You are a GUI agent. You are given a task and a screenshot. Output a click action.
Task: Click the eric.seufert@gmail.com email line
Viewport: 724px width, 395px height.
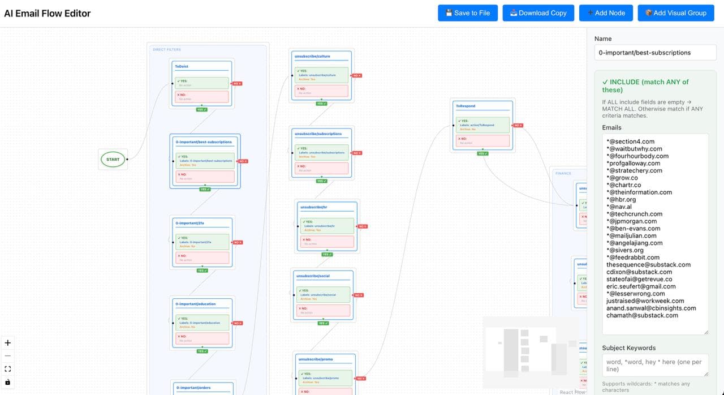[641, 286]
